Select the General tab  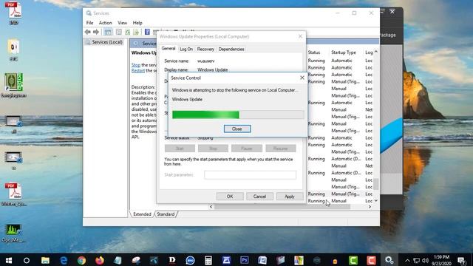169,48
